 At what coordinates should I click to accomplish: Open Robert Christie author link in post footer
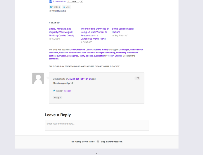coord(115,56)
